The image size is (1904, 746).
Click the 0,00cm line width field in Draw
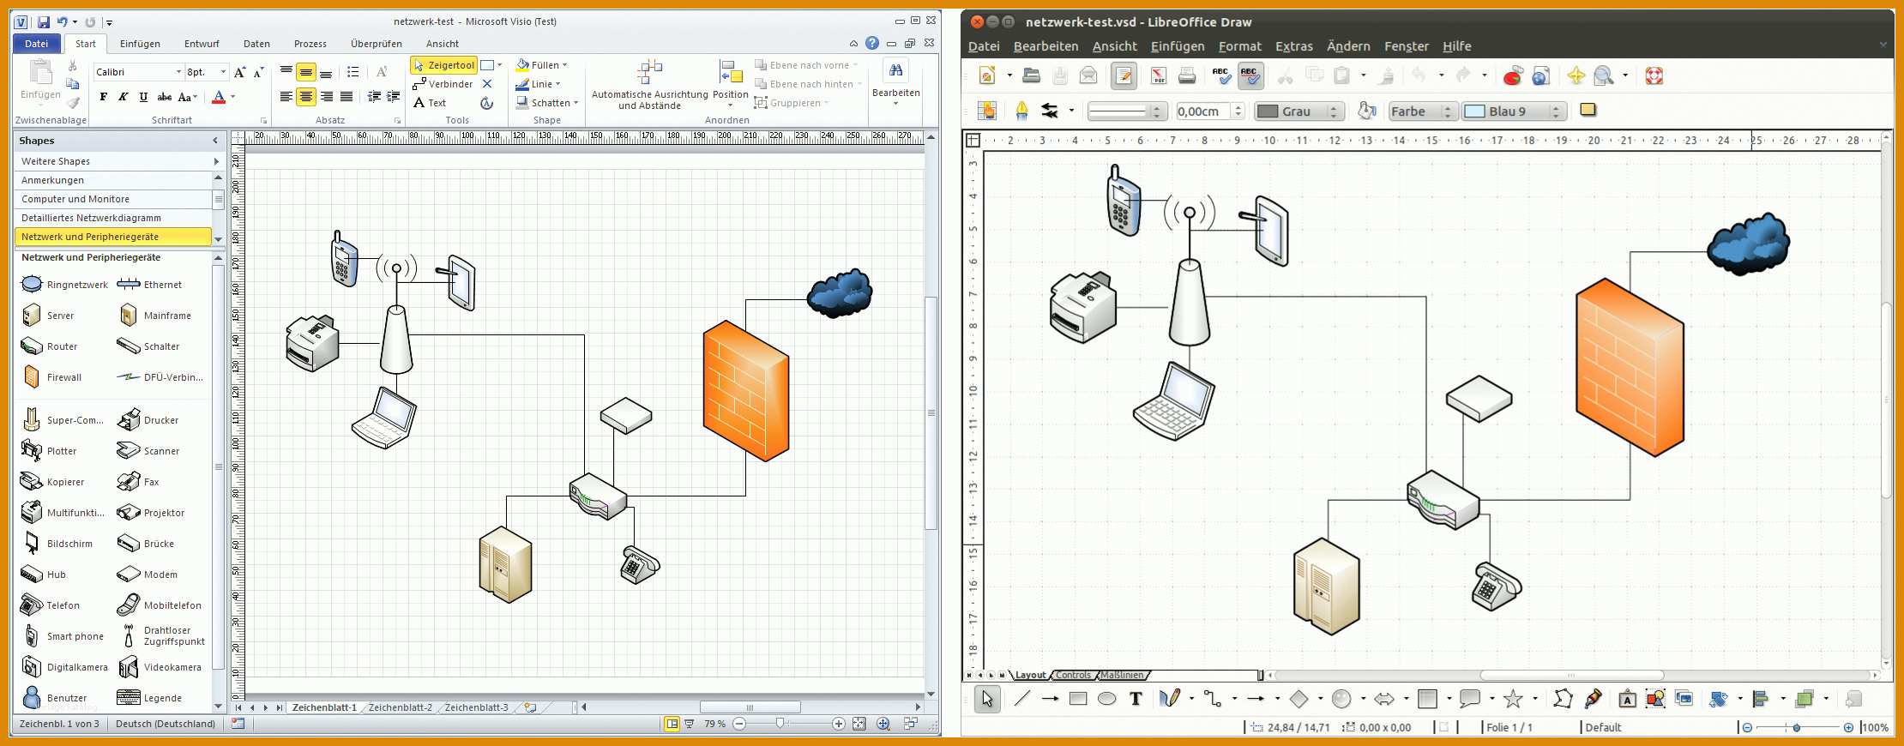click(1203, 111)
